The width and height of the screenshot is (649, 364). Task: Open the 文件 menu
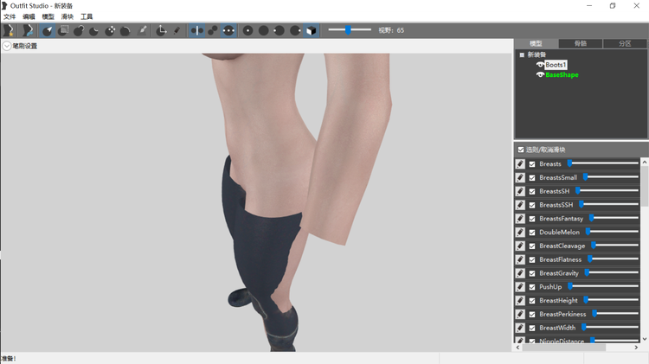pyautogui.click(x=10, y=16)
